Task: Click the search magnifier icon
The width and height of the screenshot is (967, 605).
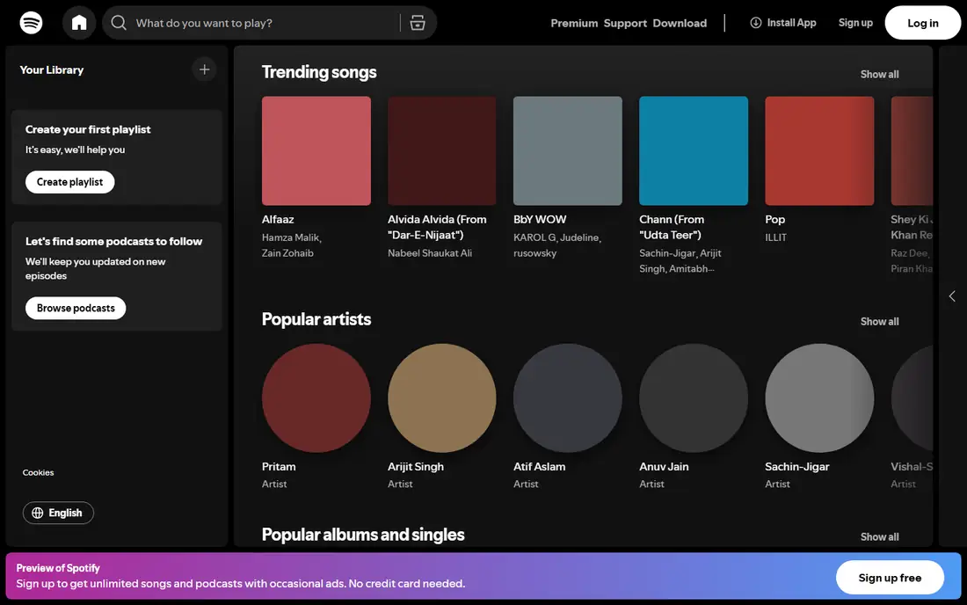Action: pyautogui.click(x=119, y=23)
